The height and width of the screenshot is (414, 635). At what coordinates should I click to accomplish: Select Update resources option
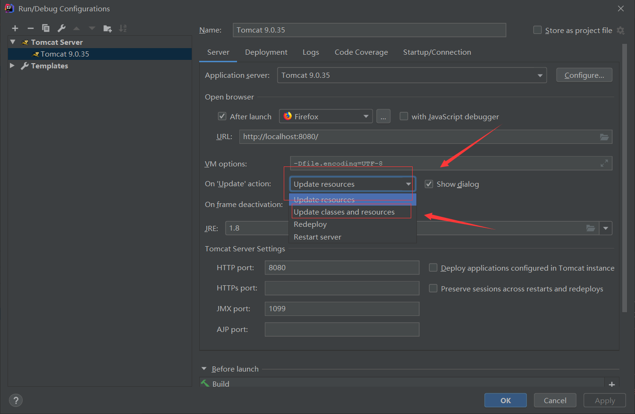pyautogui.click(x=353, y=199)
